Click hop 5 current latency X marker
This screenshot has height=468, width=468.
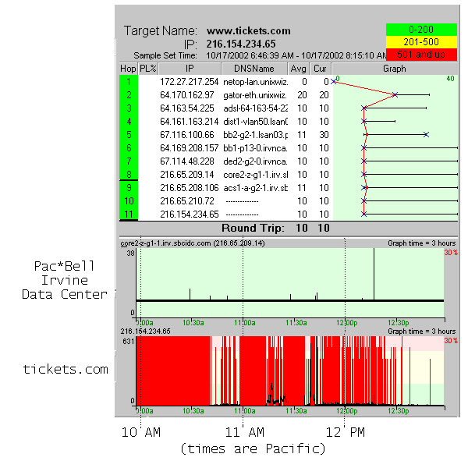tap(426, 135)
